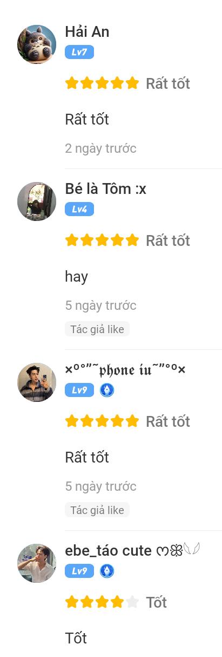Open ebe_táo cute's avatar picture
Viewport: 222px width, 657px height.
click(37, 563)
